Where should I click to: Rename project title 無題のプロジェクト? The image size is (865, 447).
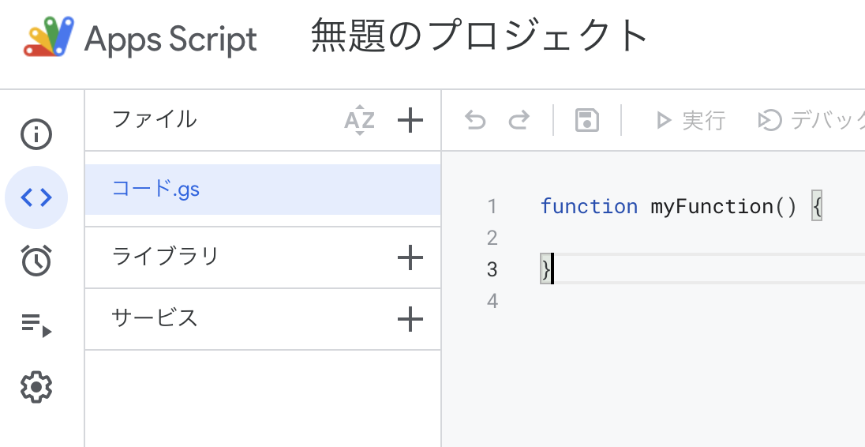tap(479, 36)
